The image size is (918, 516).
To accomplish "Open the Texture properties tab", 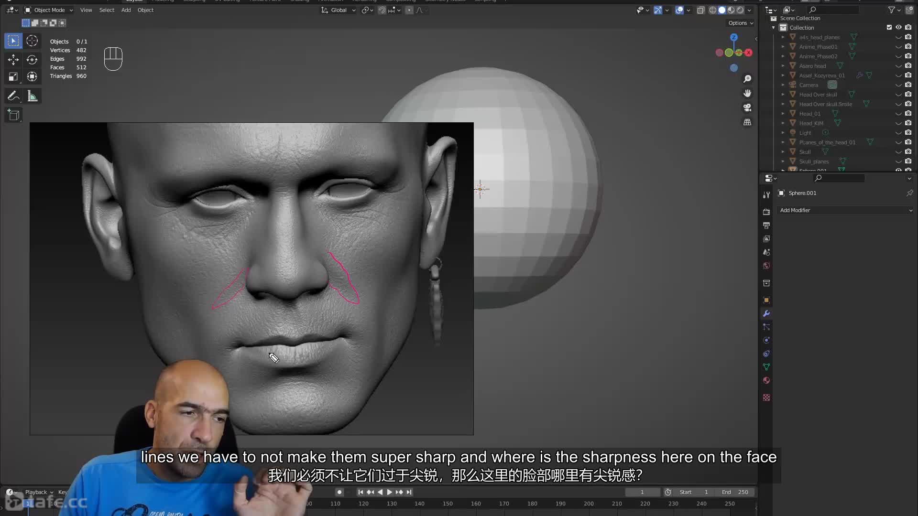I will (x=766, y=398).
